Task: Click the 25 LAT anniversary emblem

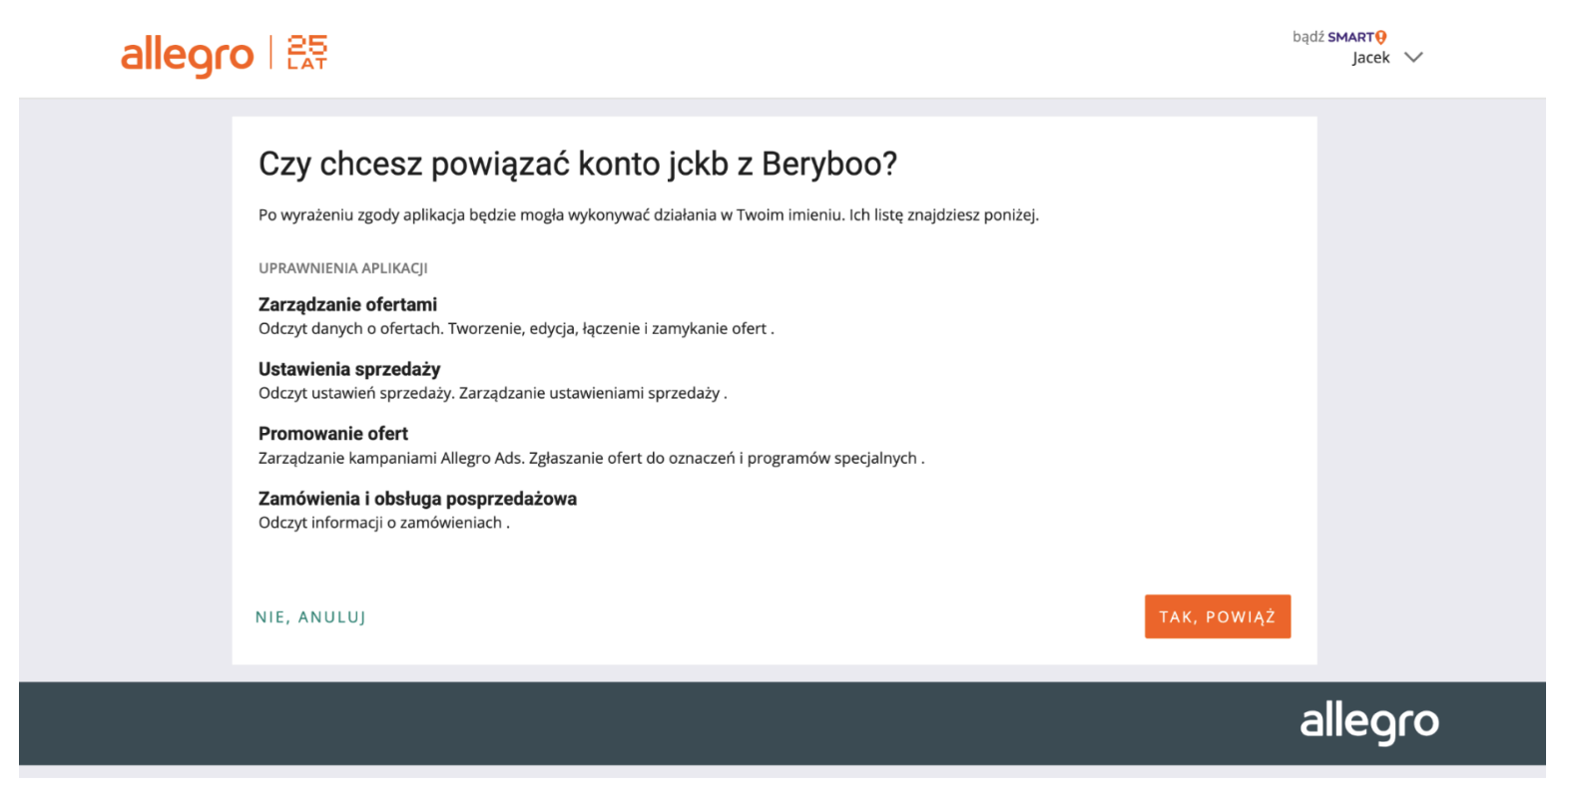Action: (307, 53)
